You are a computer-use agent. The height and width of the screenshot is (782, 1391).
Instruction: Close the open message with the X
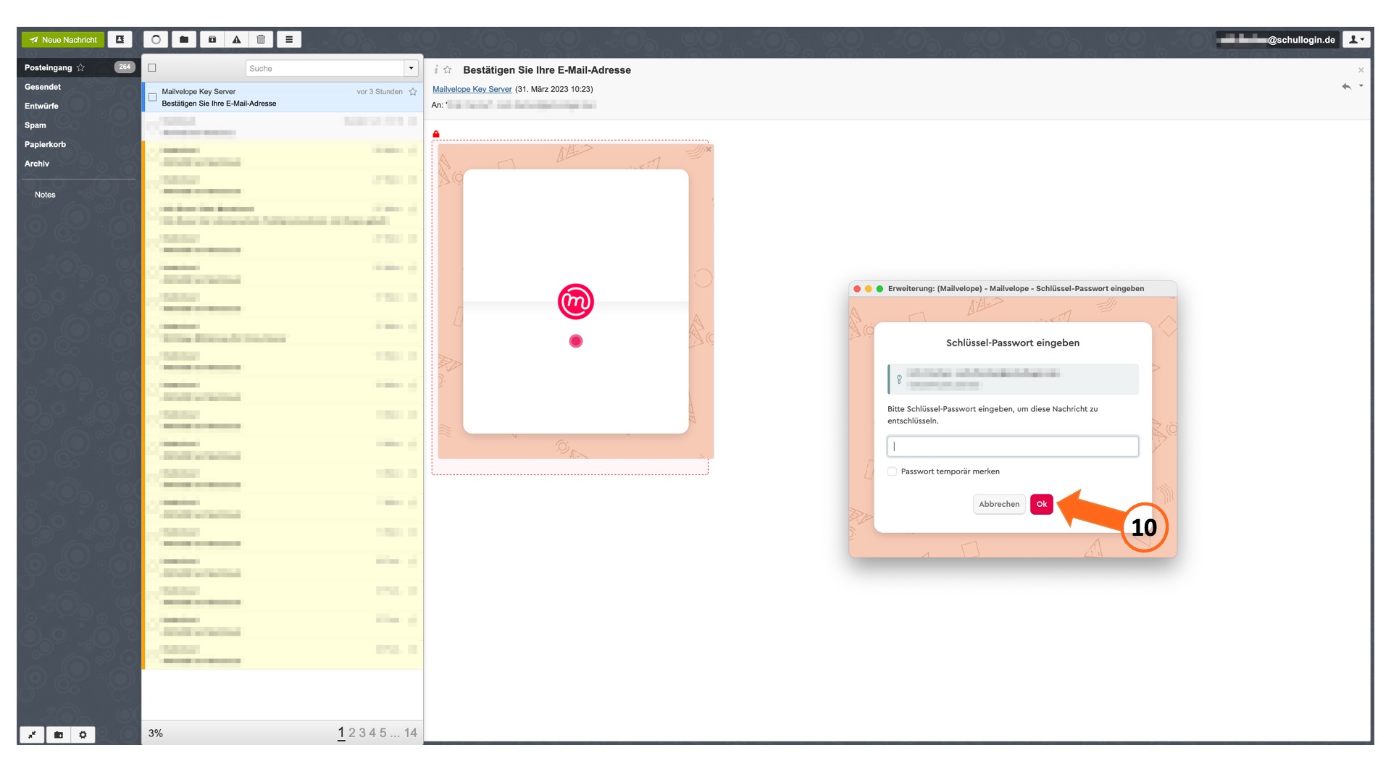click(x=1361, y=70)
